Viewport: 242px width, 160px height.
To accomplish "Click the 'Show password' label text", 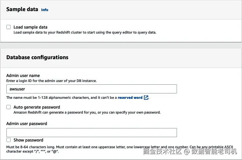I will (x=28, y=140).
